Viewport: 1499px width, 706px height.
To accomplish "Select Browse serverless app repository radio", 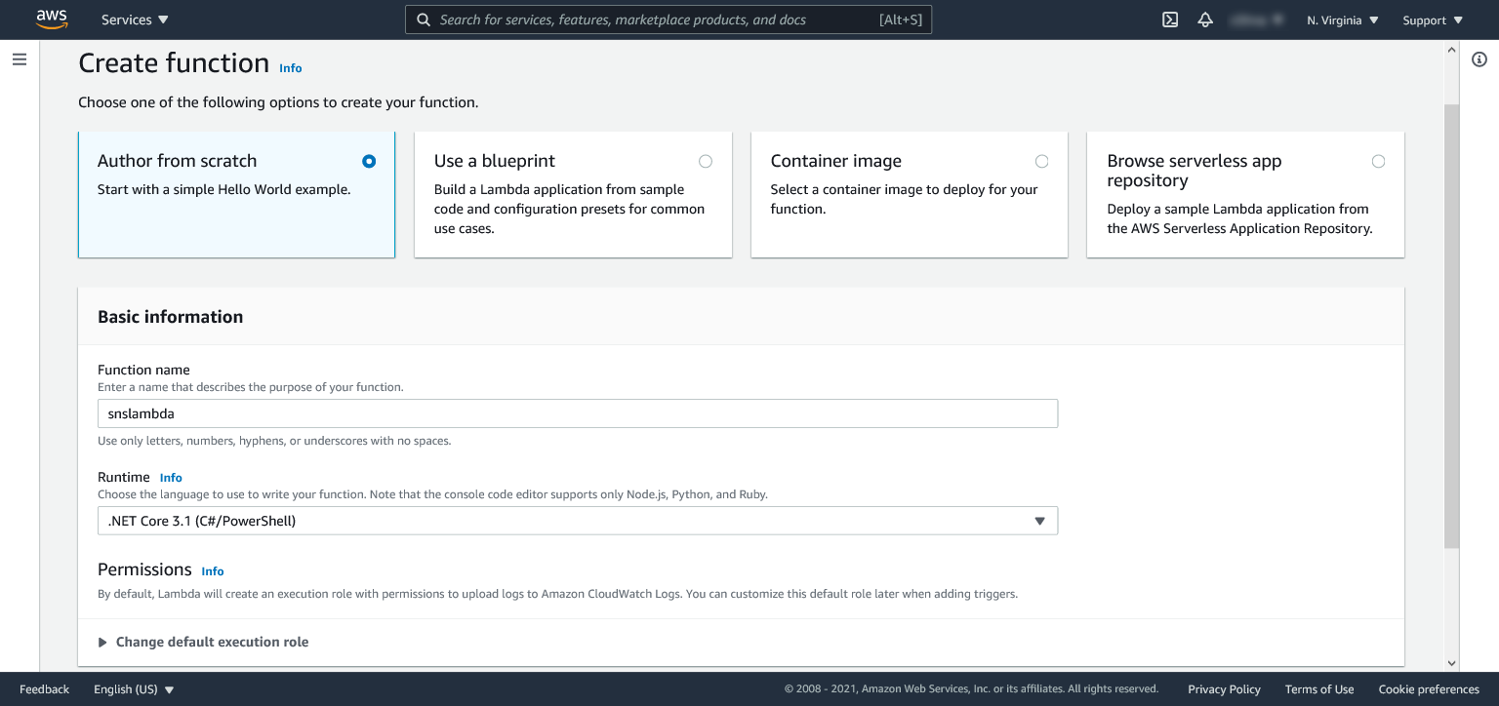I will coord(1378,161).
